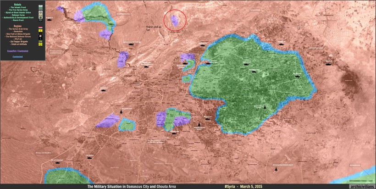This screenshot has width=376, height=189.
Task: Select the Syrian Arab Army flag icon
Action: pos(40,28)
